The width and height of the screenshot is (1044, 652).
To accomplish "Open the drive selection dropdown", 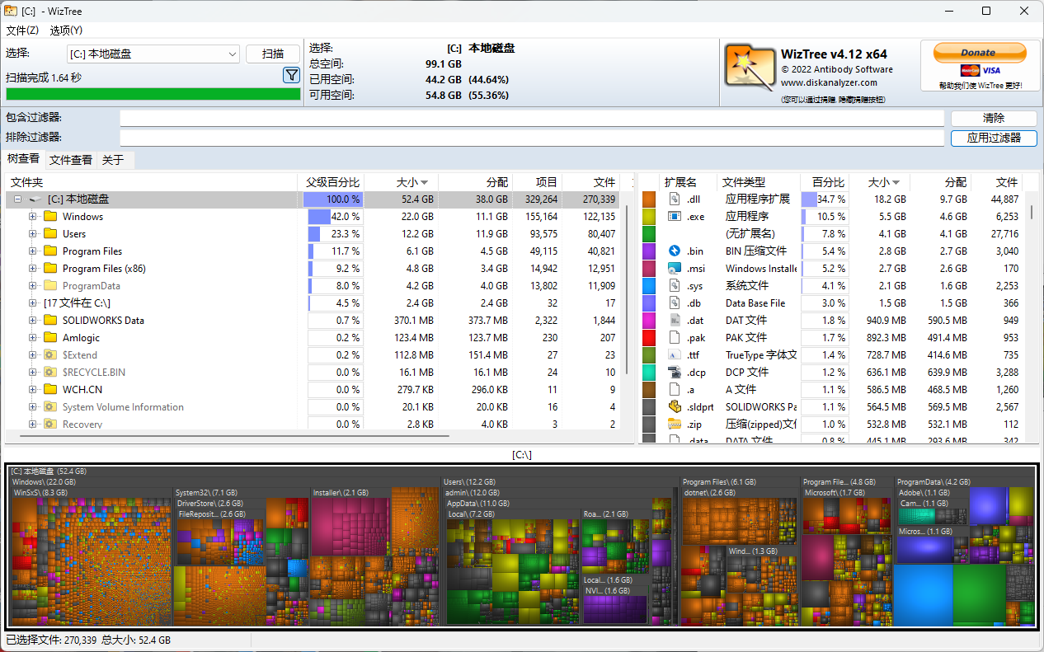I will point(232,54).
